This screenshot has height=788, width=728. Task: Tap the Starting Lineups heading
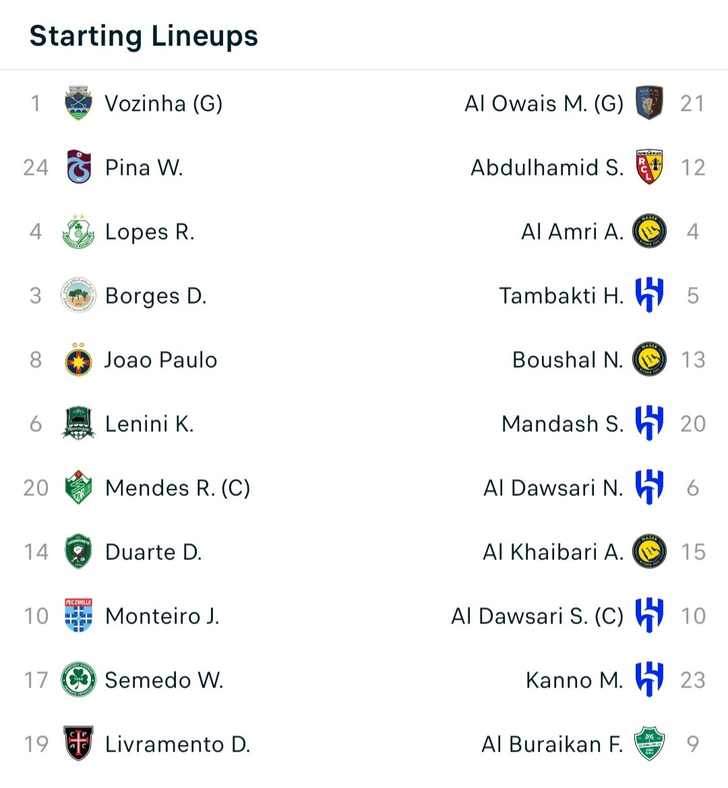144,36
